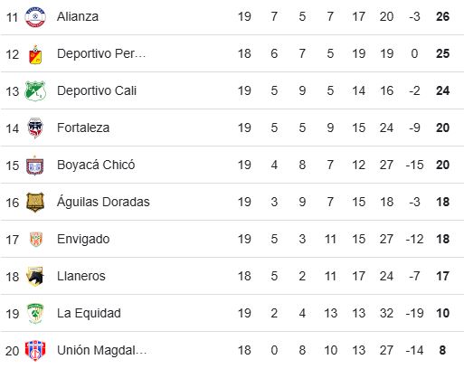Click the Envigado orange crest
Screen dimensions: 464x369
coord(36,240)
